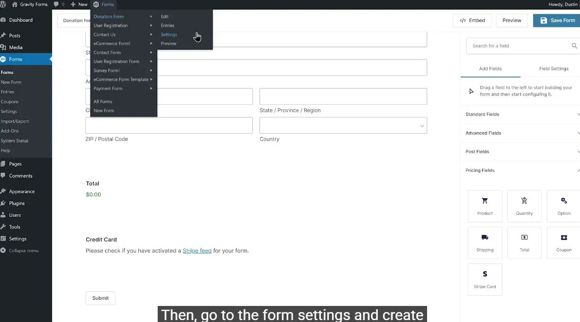Add the Option pricing field
Screen dimensions: 580x322
(563, 206)
